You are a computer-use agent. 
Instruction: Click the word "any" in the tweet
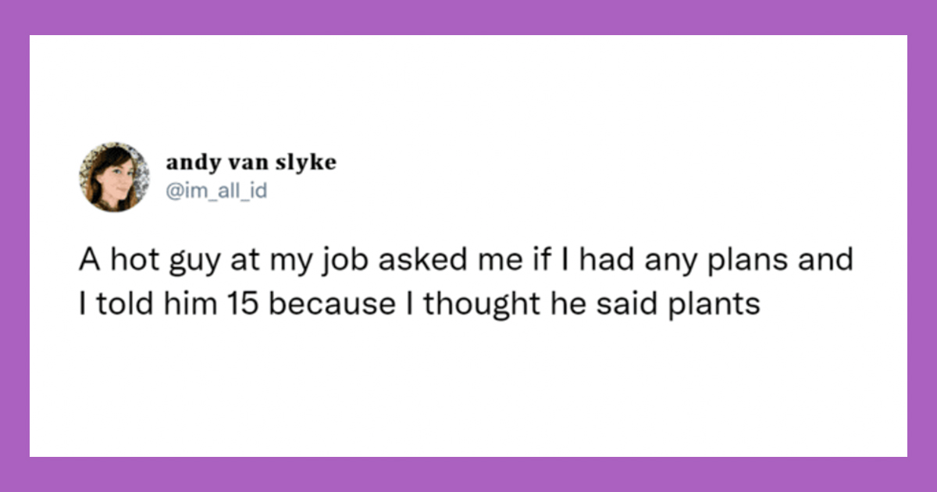pyautogui.click(x=671, y=261)
